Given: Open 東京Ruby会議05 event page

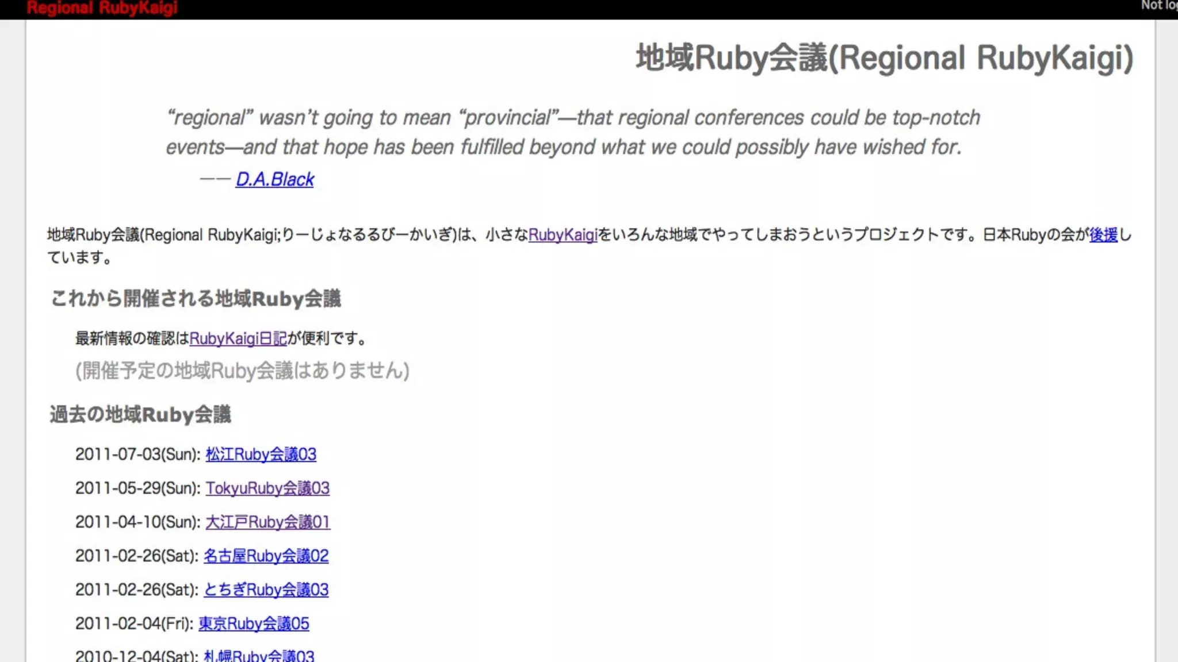Looking at the screenshot, I should (x=254, y=623).
